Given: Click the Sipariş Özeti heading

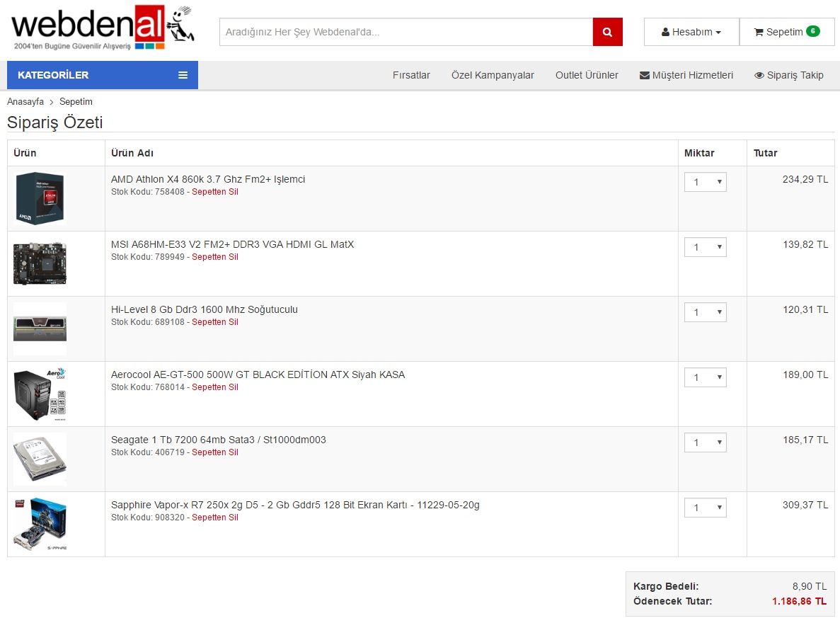Looking at the screenshot, I should [x=54, y=122].
